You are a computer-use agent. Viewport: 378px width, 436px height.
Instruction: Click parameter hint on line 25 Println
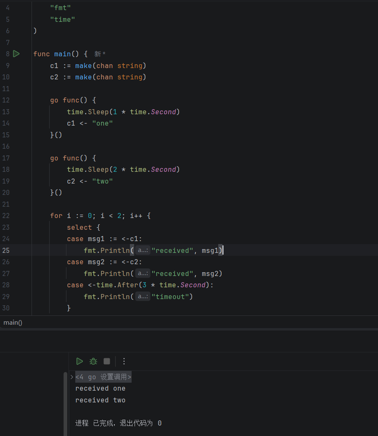(x=143, y=250)
